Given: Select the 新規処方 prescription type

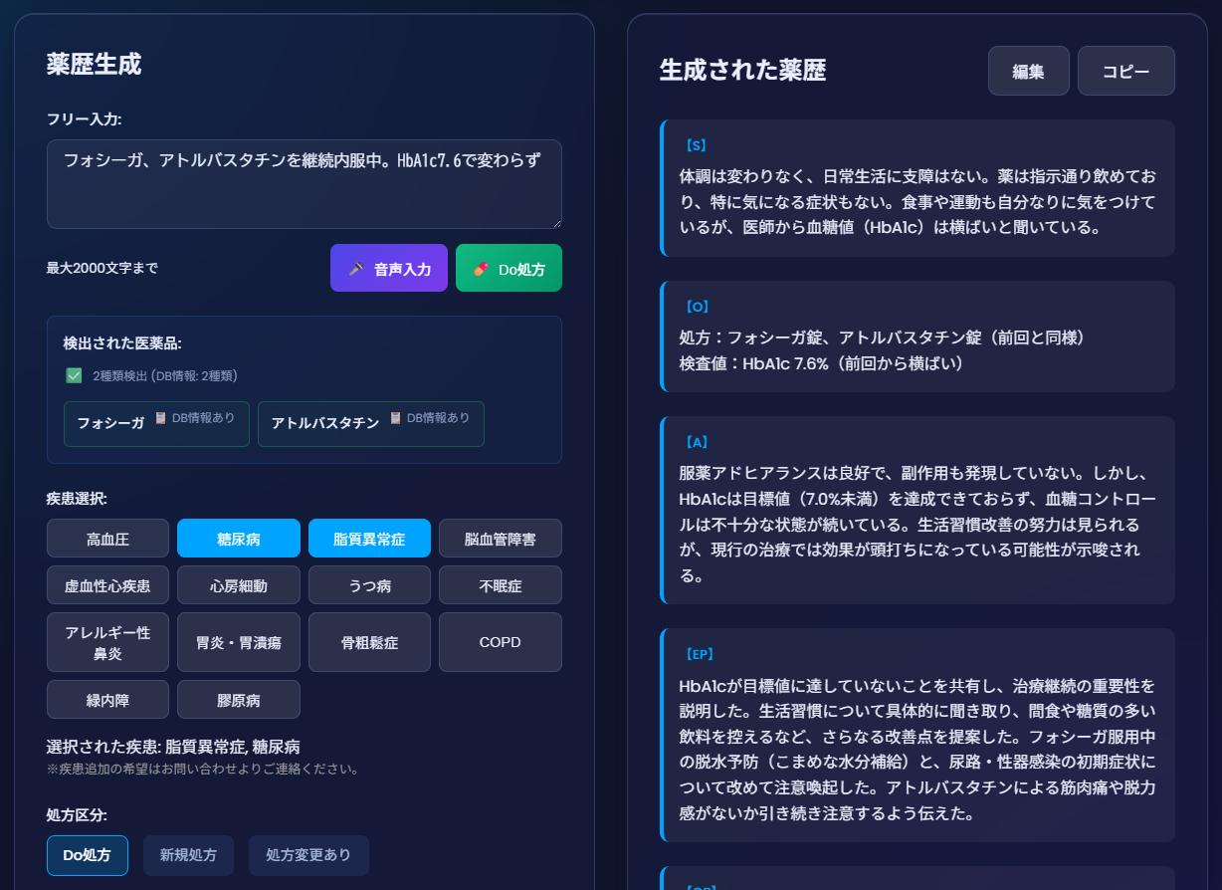Looking at the screenshot, I should coord(188,855).
